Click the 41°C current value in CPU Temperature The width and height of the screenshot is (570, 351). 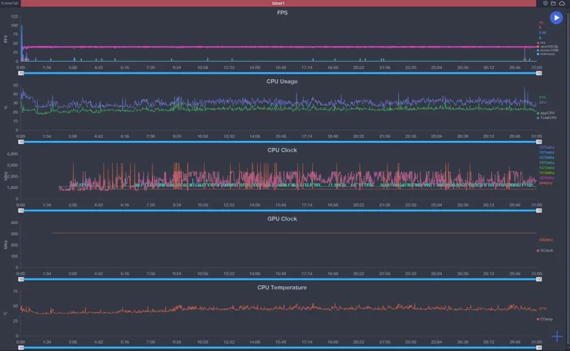tap(543, 309)
